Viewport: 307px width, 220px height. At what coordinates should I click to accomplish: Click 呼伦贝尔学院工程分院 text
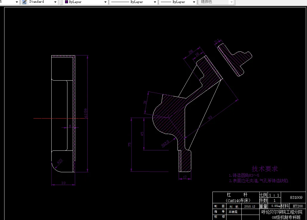[x=282, y=212]
